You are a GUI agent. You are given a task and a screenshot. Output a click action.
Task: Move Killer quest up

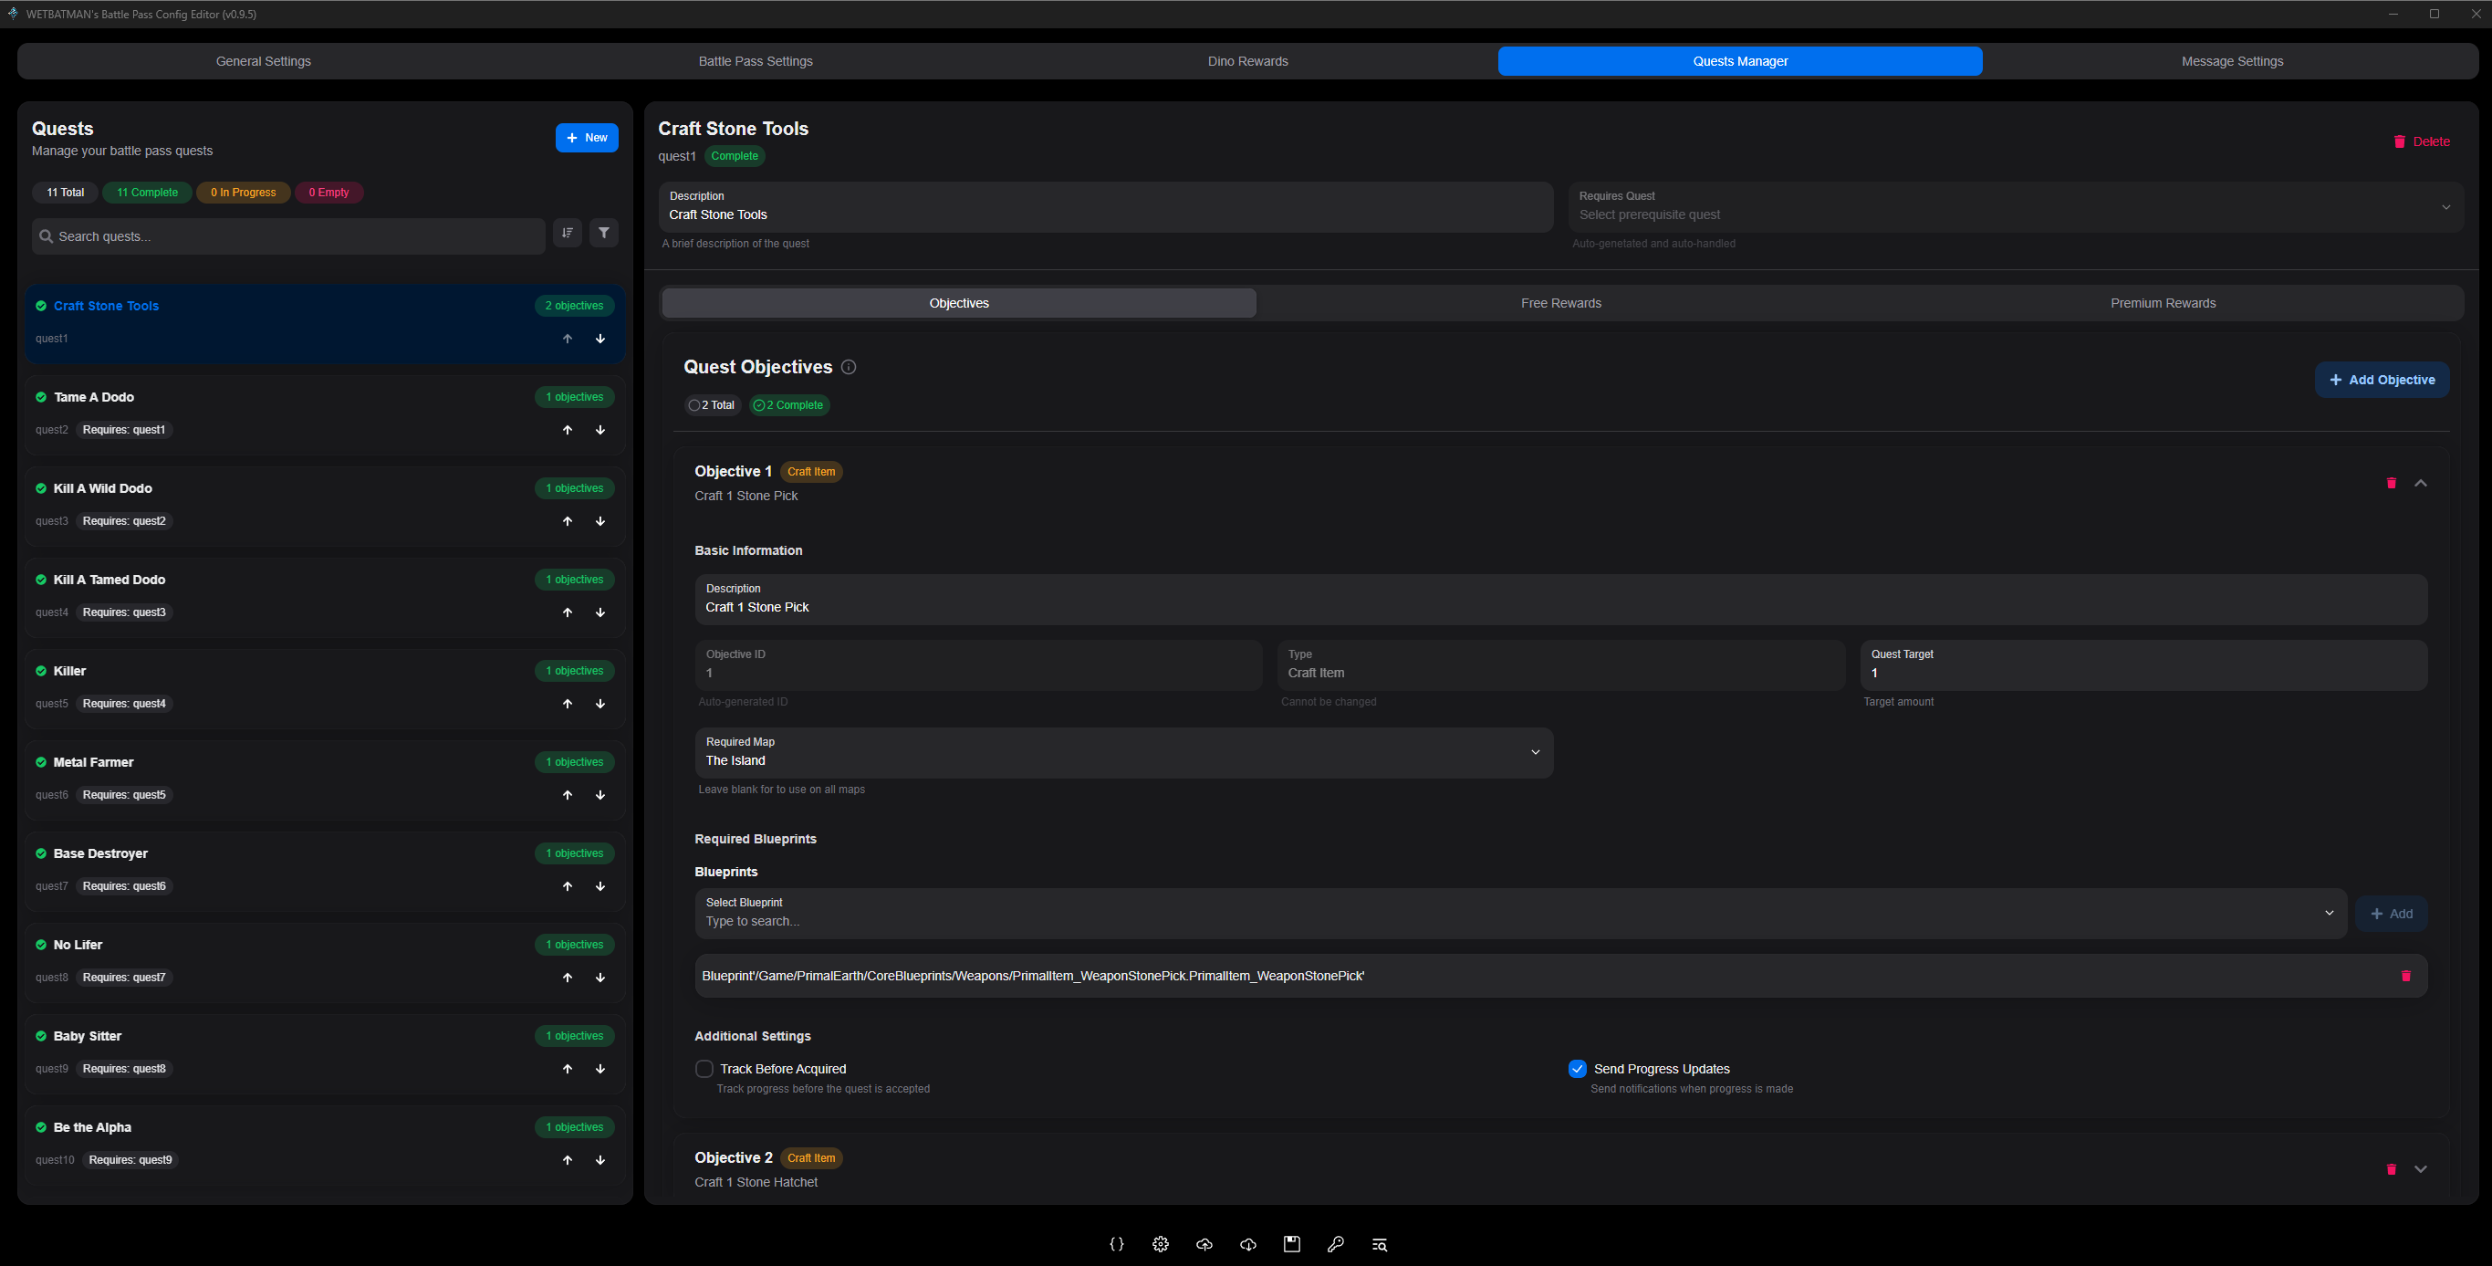pos(568,704)
